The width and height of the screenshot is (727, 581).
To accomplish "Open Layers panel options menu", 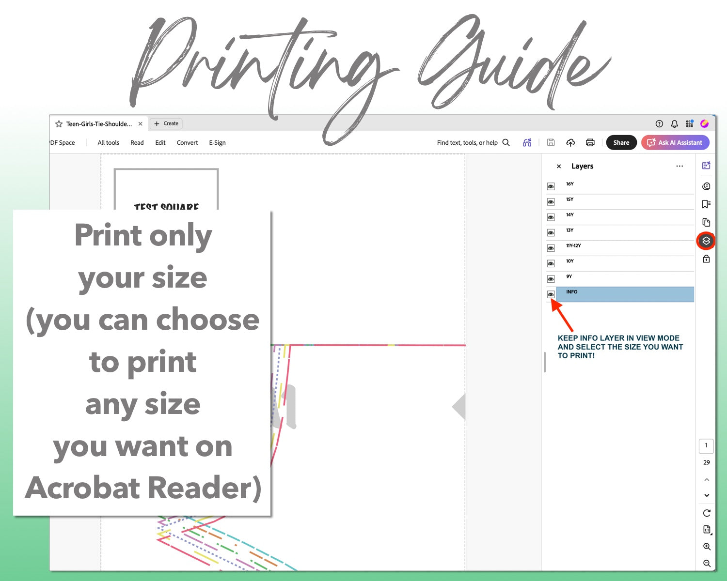I will (680, 166).
